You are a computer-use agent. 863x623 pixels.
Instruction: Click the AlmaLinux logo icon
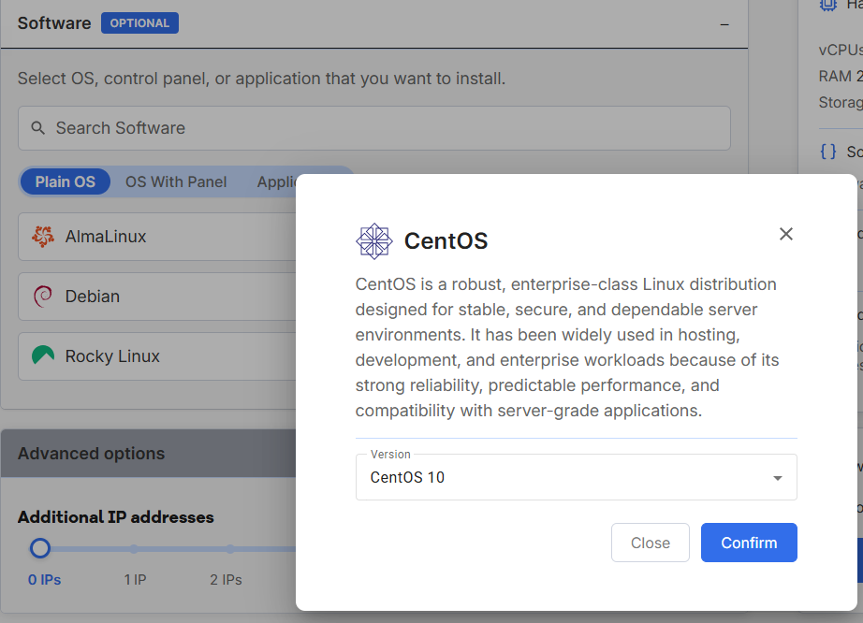[43, 237]
